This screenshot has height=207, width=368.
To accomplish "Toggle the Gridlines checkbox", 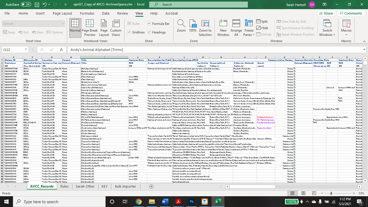I will (129, 32).
